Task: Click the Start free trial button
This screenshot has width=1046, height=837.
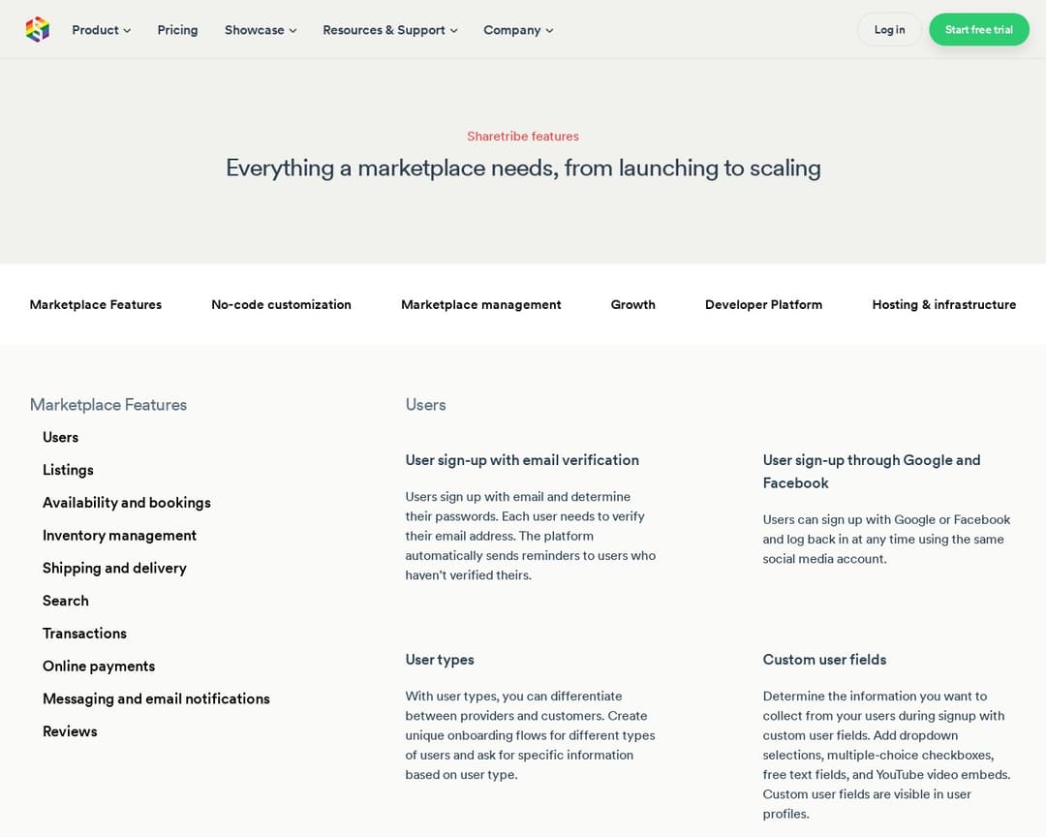Action: [x=978, y=29]
